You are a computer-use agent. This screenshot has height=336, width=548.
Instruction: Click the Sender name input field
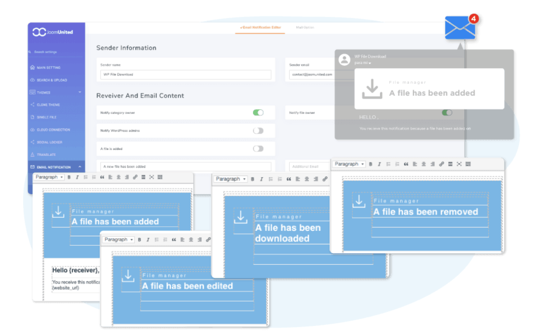(x=186, y=74)
